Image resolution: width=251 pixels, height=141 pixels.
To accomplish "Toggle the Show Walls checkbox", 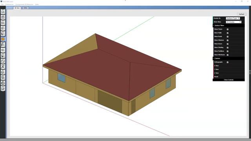I will point(227,33).
